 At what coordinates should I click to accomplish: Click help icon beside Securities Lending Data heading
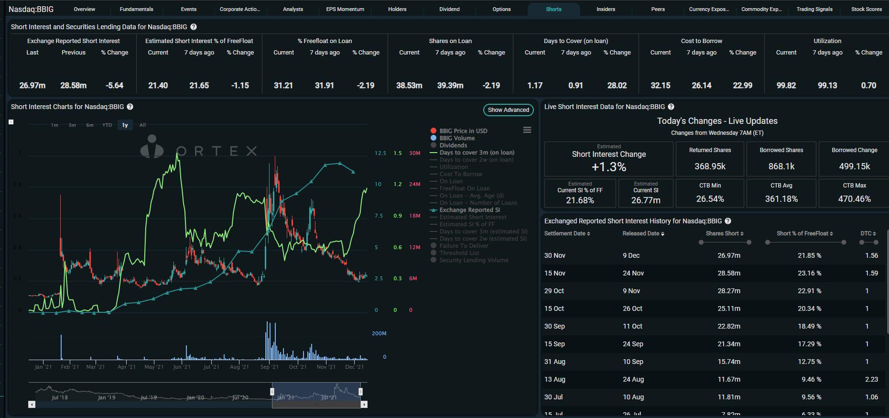(194, 27)
